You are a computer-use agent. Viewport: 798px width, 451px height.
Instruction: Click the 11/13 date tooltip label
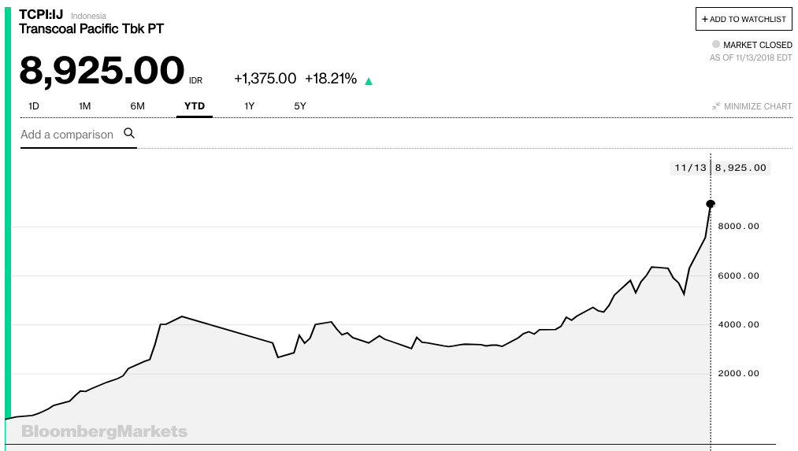pos(690,168)
